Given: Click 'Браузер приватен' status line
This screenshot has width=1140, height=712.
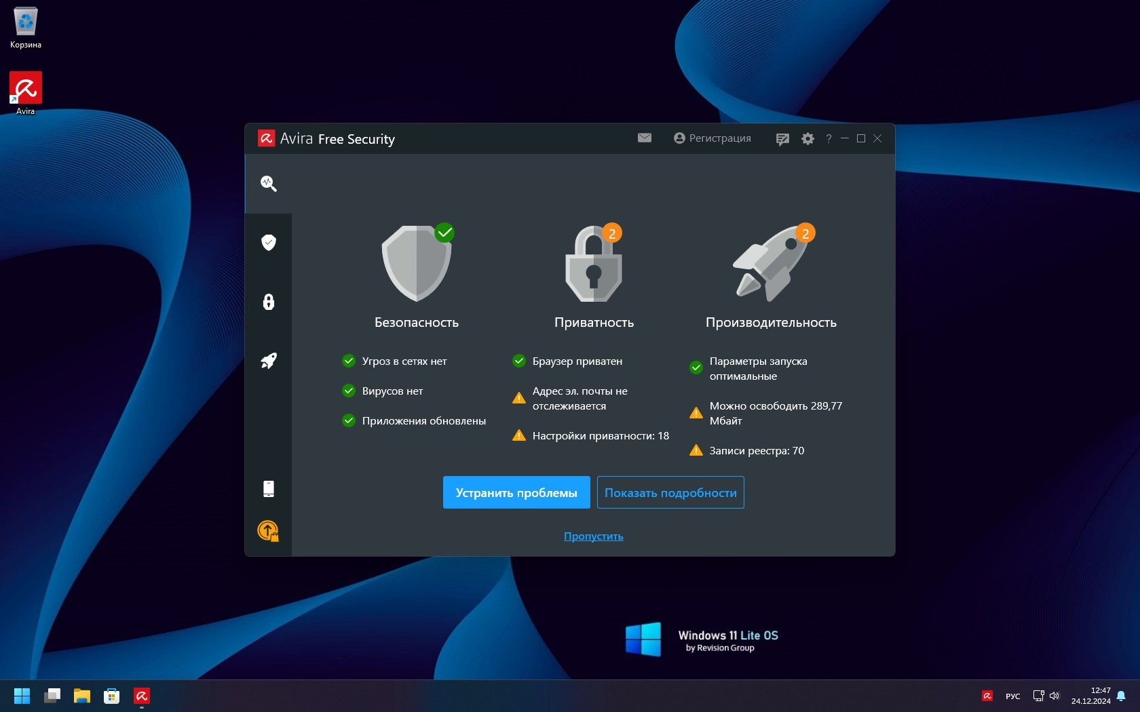Looking at the screenshot, I should (567, 361).
